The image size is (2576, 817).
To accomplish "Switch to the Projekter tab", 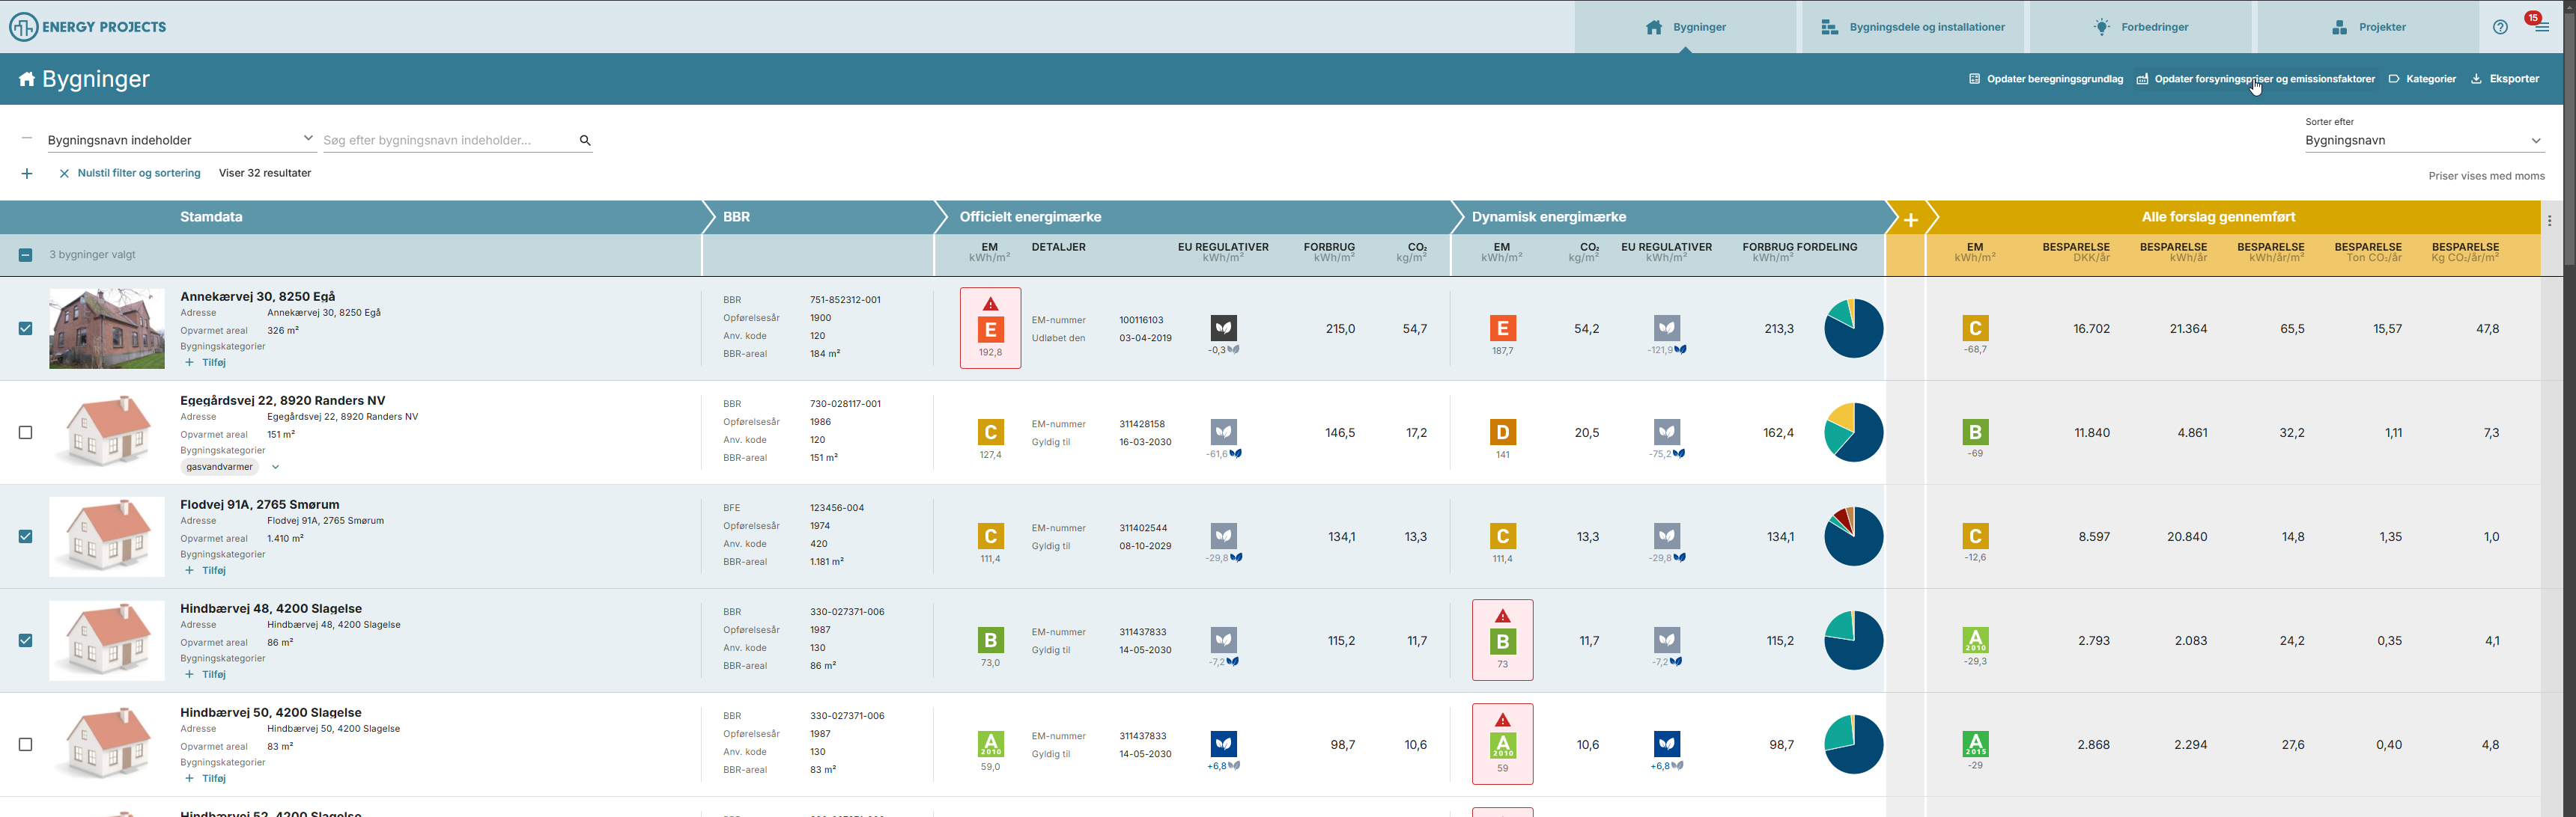I will pos(2368,27).
